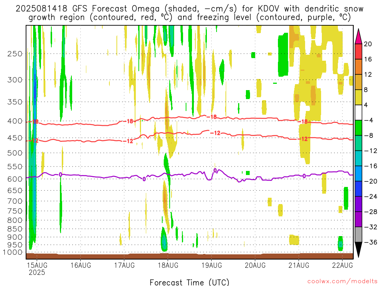Click the colorbar value label -16
This screenshot has height=286, width=381.
[x=371, y=166]
